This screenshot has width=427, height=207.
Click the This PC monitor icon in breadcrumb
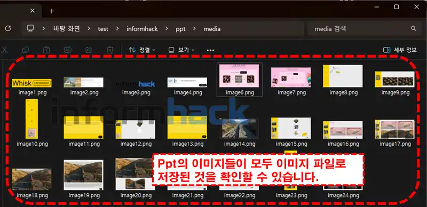coord(30,28)
